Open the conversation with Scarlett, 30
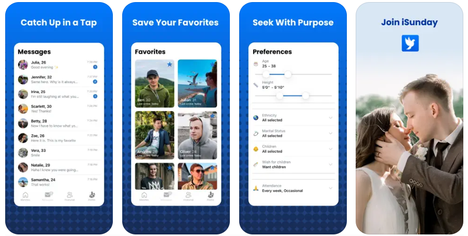 point(58,108)
